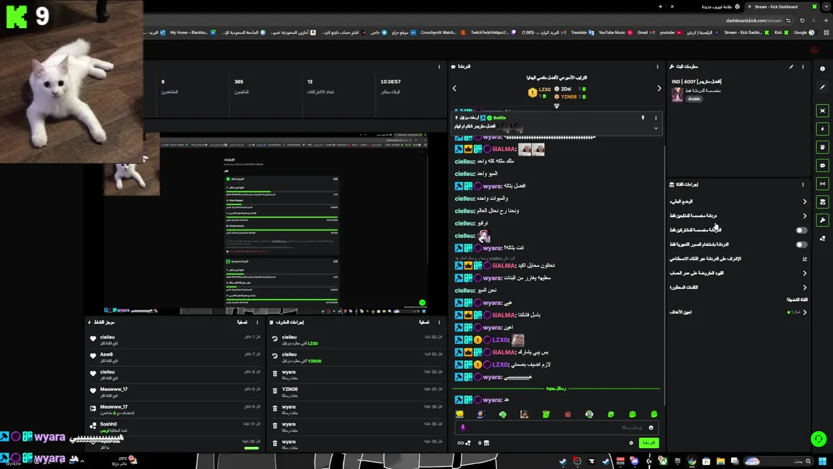The image size is (833, 469).
Task: Click filter in the activity feed header
Action: pos(242,322)
